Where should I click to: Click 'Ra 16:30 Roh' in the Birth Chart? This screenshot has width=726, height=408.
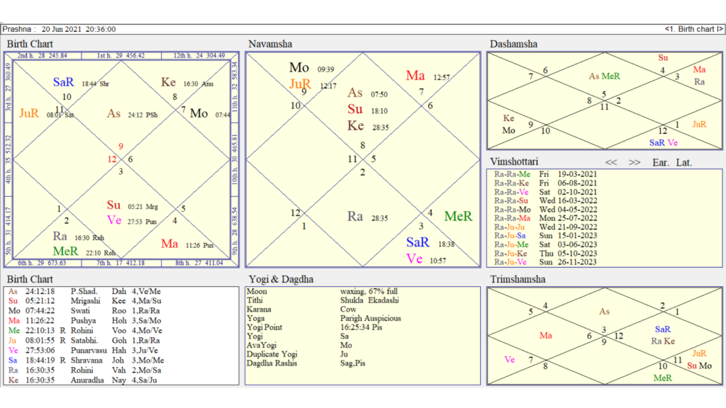pos(78,237)
